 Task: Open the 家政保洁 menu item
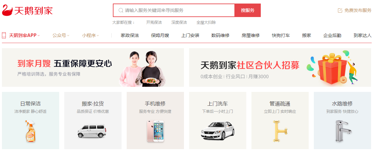click(130, 35)
